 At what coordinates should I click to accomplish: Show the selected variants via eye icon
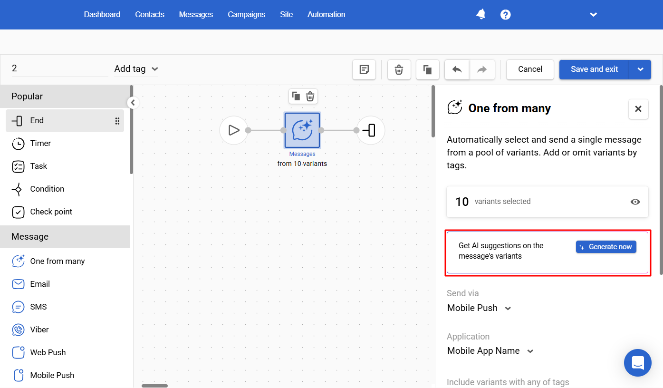(x=635, y=202)
